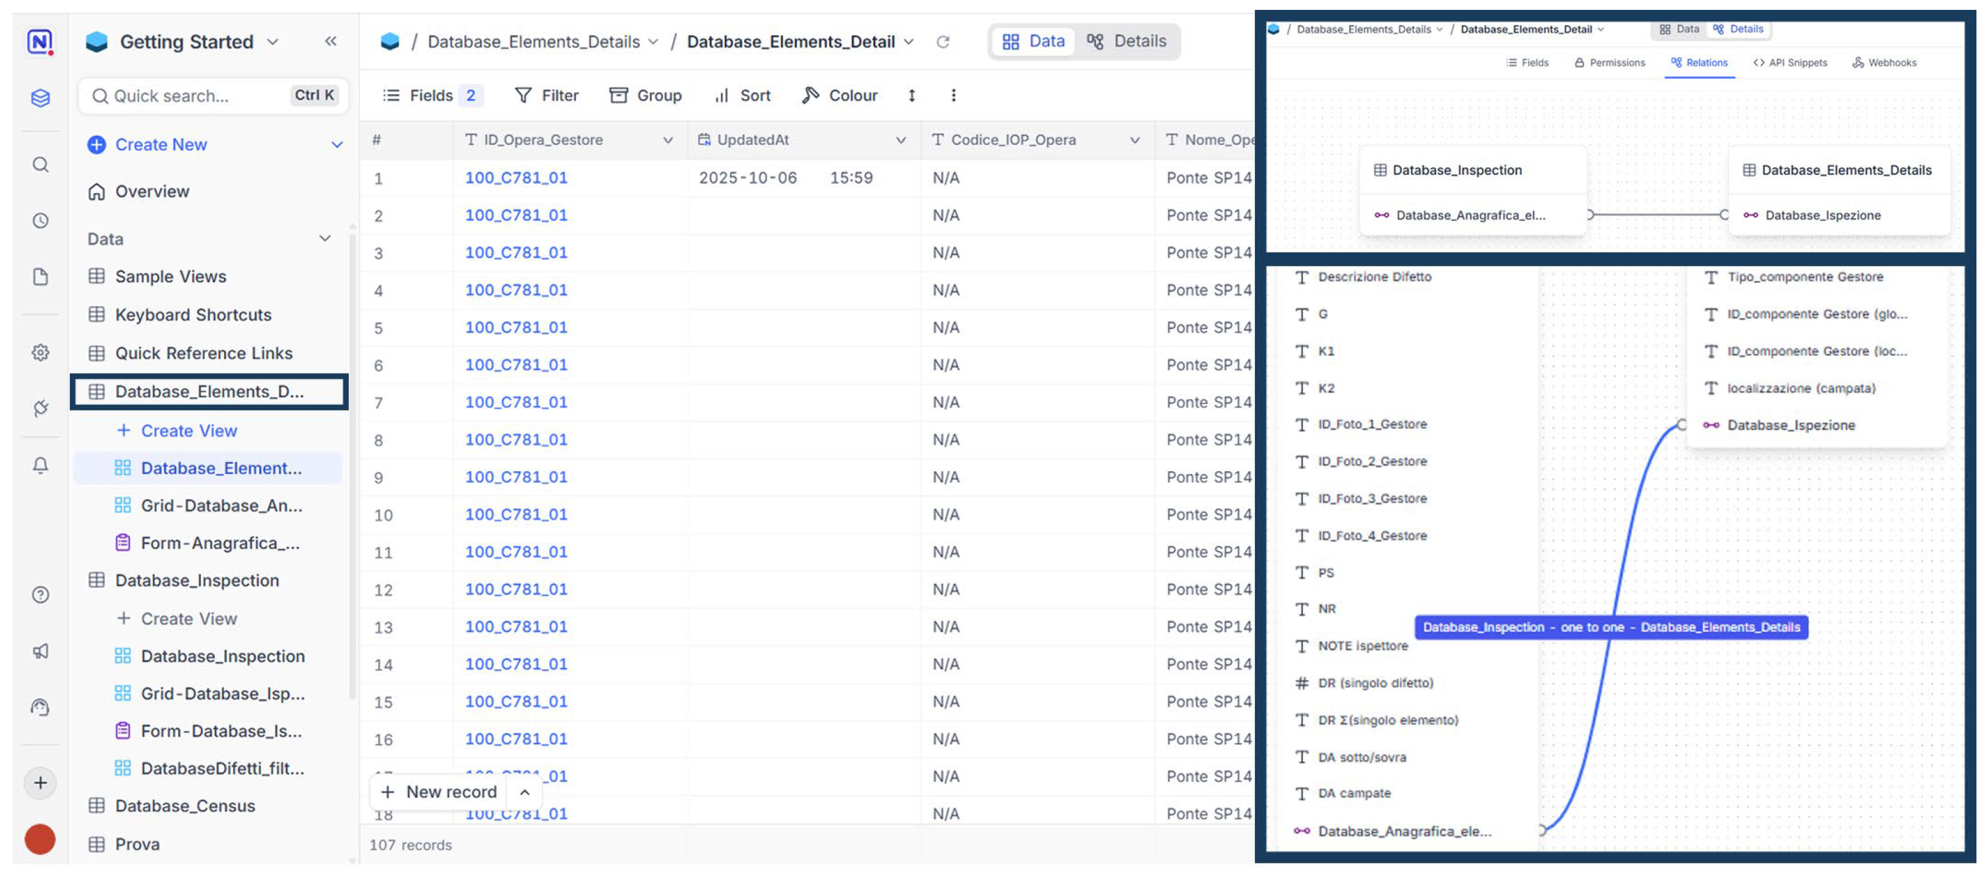Open first 100_C781_01 record link
1987x878 pixels.
coord(516,178)
